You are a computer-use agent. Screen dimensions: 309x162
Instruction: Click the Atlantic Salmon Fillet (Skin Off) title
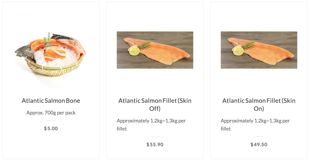point(155,104)
